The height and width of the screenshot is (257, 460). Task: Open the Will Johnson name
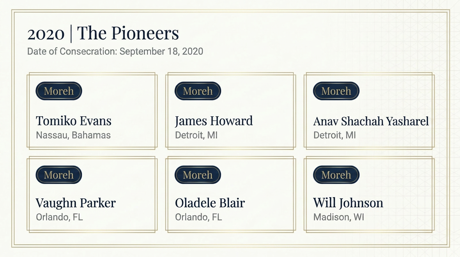click(x=348, y=203)
